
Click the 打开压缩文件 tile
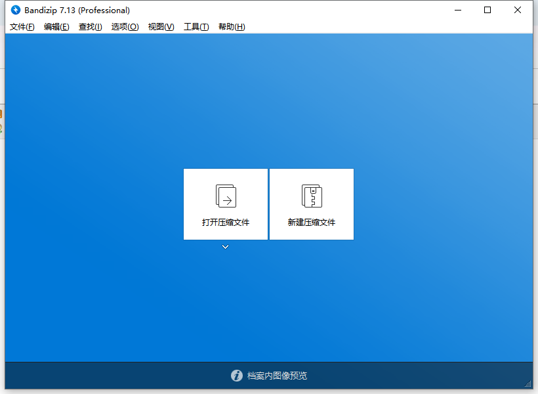[226, 204]
